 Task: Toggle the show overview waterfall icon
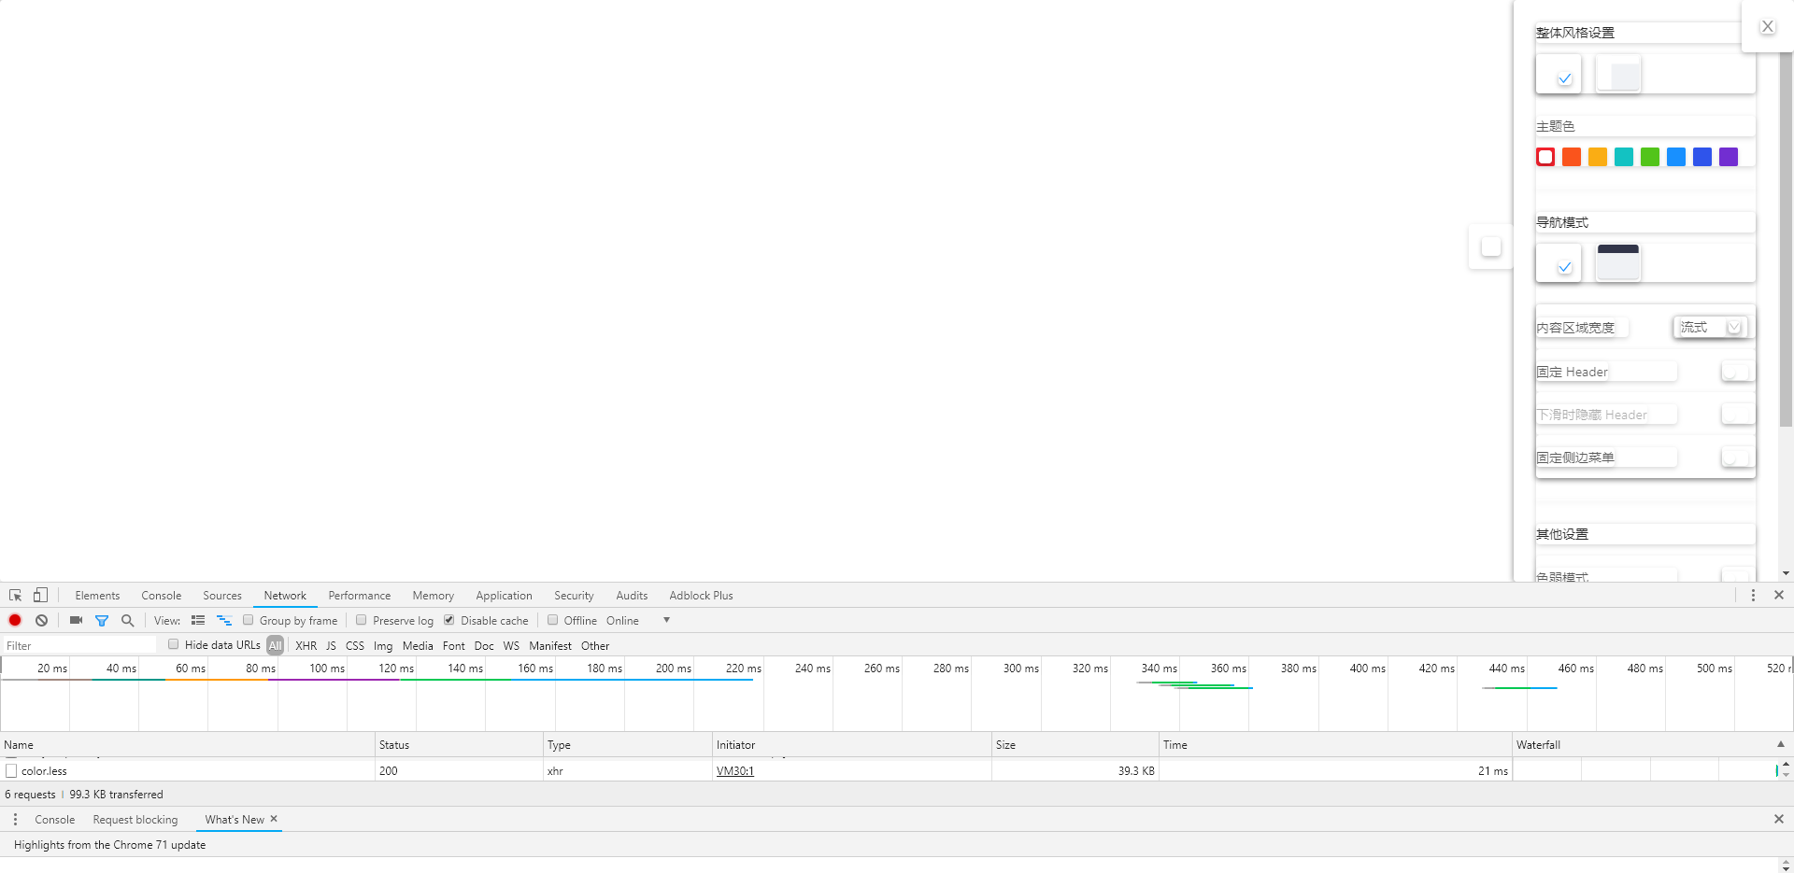tap(224, 620)
